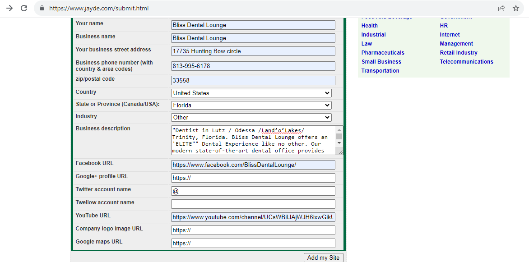The width and height of the screenshot is (529, 262).
Task: Click the textarea resize handle
Action: click(x=340, y=152)
